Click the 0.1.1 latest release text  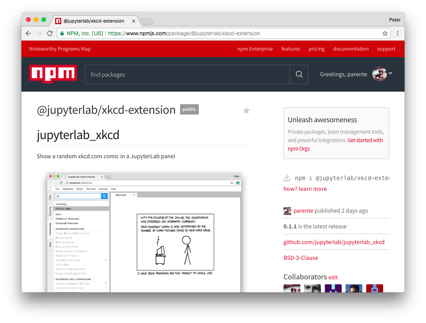(315, 226)
